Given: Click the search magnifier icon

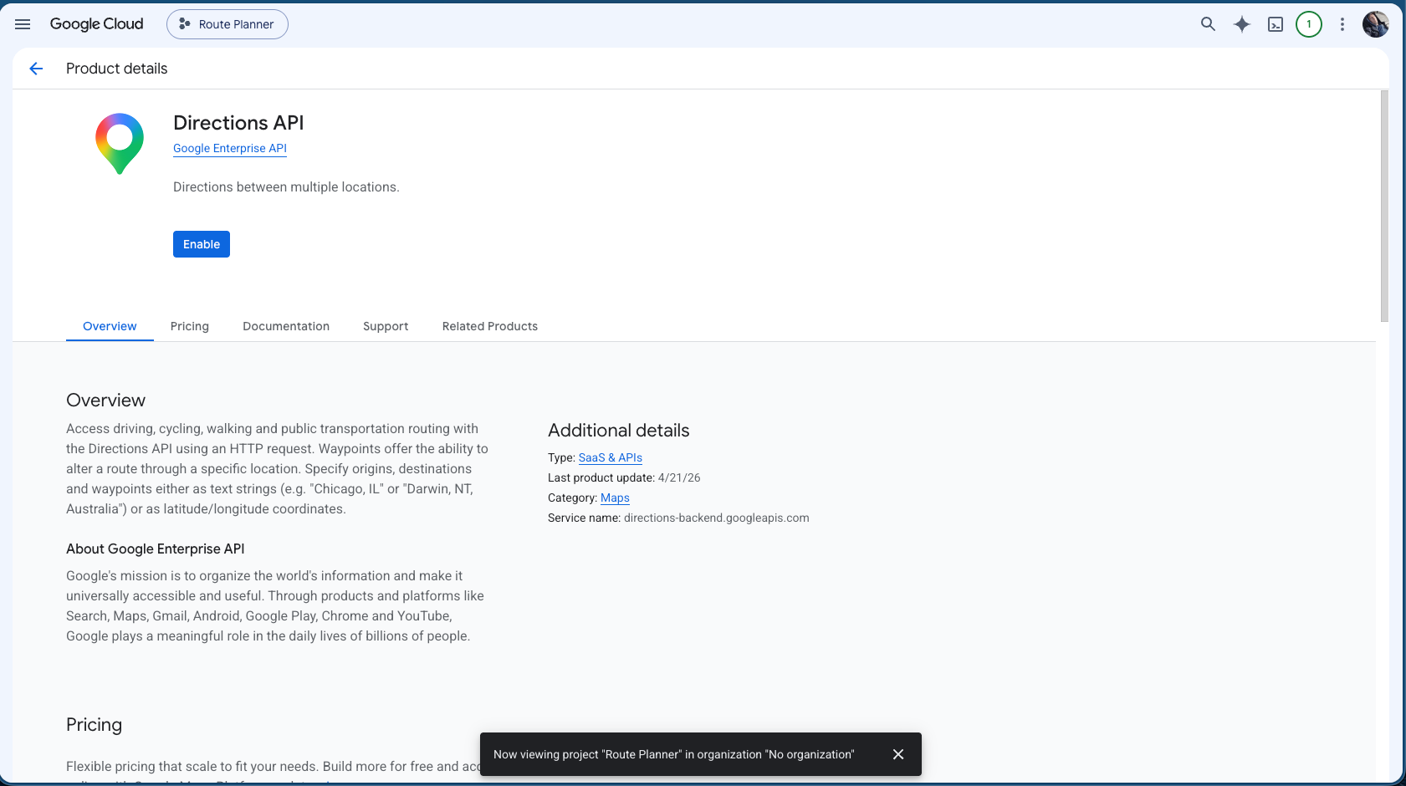Looking at the screenshot, I should point(1208,24).
